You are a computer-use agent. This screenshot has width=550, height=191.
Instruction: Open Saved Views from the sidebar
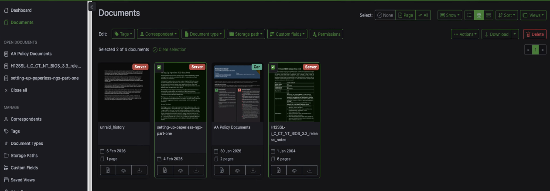tap(23, 180)
